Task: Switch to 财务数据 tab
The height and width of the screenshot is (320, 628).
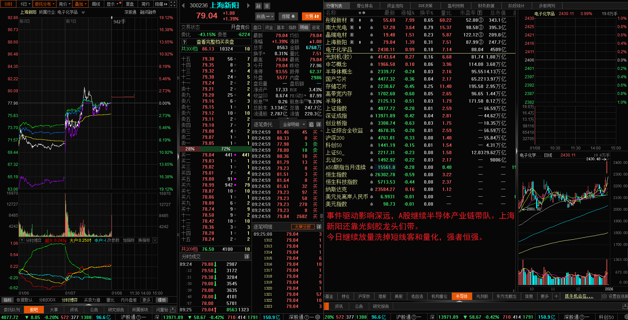Action: point(486,6)
